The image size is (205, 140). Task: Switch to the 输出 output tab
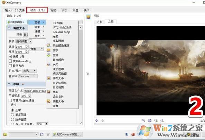pos(53,10)
